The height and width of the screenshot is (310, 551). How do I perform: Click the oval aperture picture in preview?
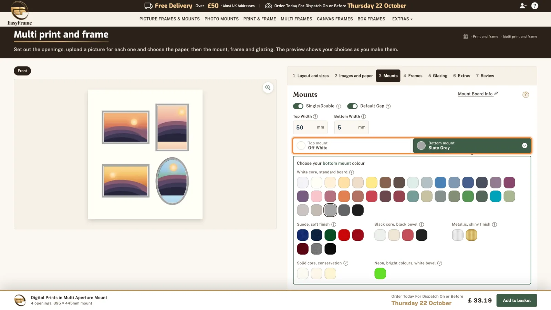tap(172, 181)
